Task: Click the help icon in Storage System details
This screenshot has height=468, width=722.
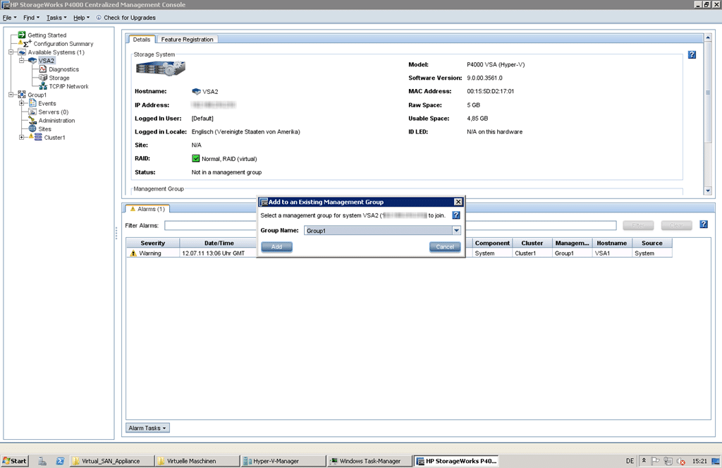Action: point(692,55)
